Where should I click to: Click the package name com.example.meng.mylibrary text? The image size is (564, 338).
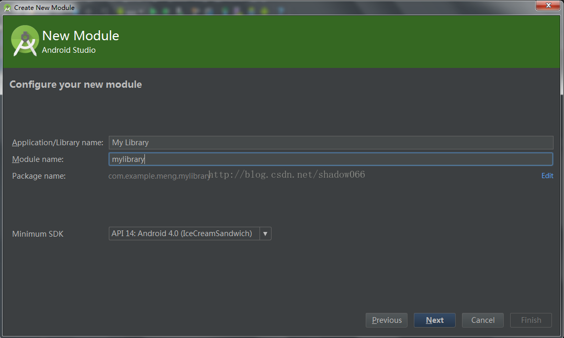point(160,176)
